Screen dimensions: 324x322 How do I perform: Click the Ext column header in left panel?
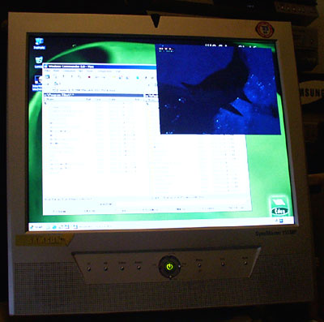coord(88,100)
